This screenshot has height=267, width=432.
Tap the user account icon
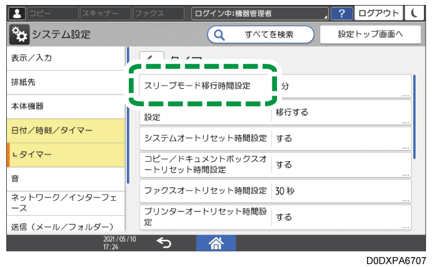[x=17, y=13]
